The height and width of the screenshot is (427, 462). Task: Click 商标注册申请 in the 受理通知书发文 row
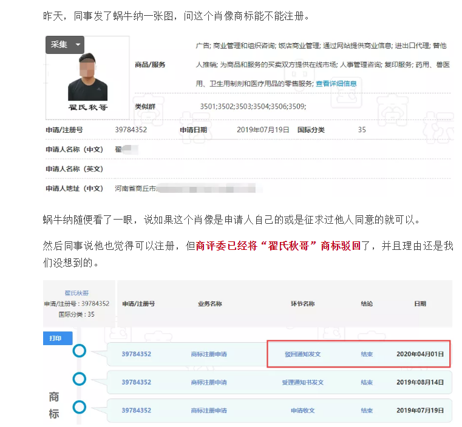pyautogui.click(x=209, y=382)
